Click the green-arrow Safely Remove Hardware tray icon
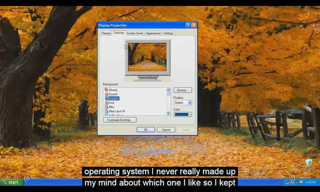 click(x=296, y=182)
